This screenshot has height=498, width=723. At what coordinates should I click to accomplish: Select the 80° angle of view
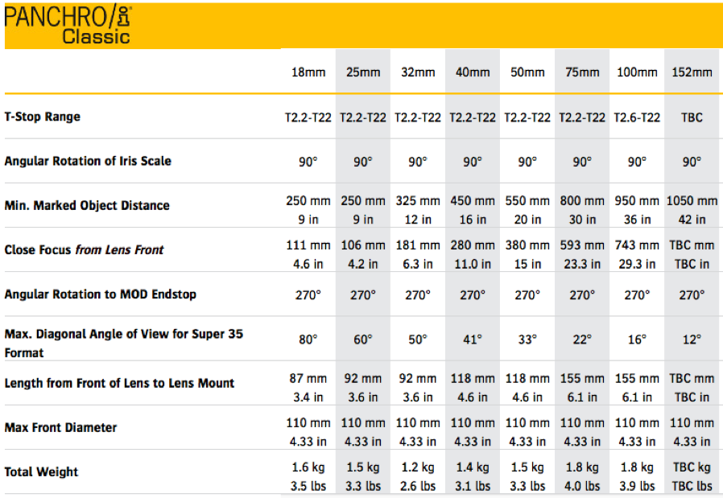pos(308,340)
